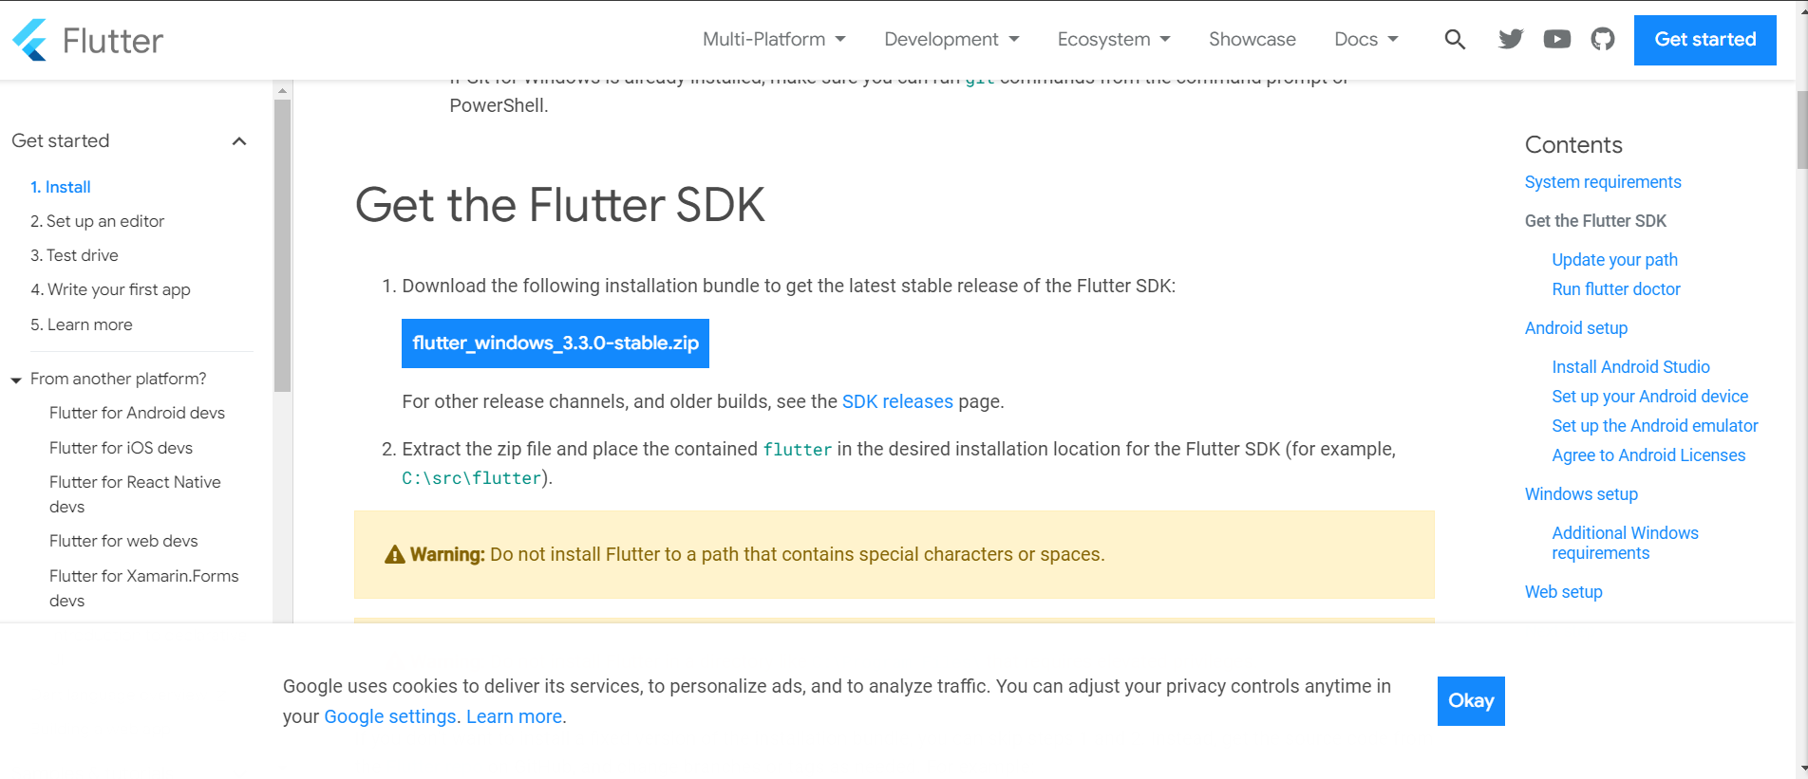
Task: Open Flutter's YouTube icon link
Action: (1557, 39)
